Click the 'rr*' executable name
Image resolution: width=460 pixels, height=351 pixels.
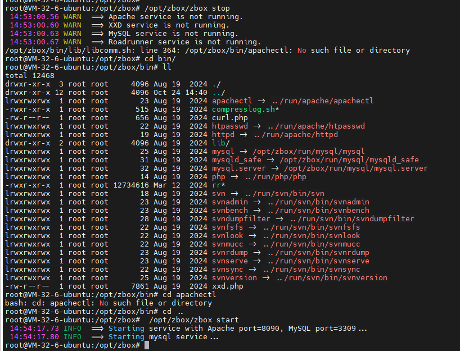pyautogui.click(x=219, y=185)
